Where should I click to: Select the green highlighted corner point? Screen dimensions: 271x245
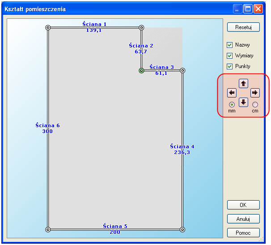coord(141,71)
